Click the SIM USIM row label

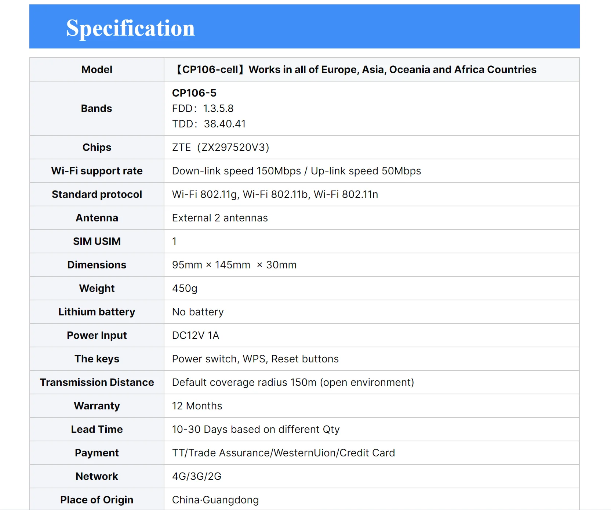[x=97, y=241]
